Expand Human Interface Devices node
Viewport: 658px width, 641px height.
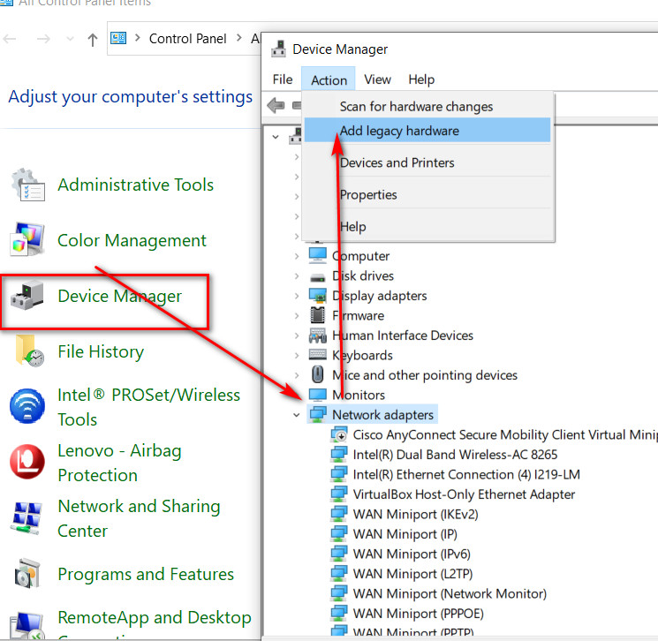click(297, 336)
